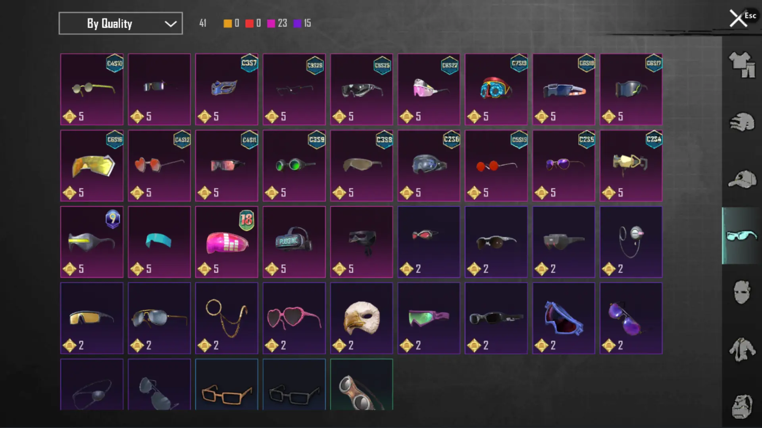Open the backpack category icon

coord(742,406)
